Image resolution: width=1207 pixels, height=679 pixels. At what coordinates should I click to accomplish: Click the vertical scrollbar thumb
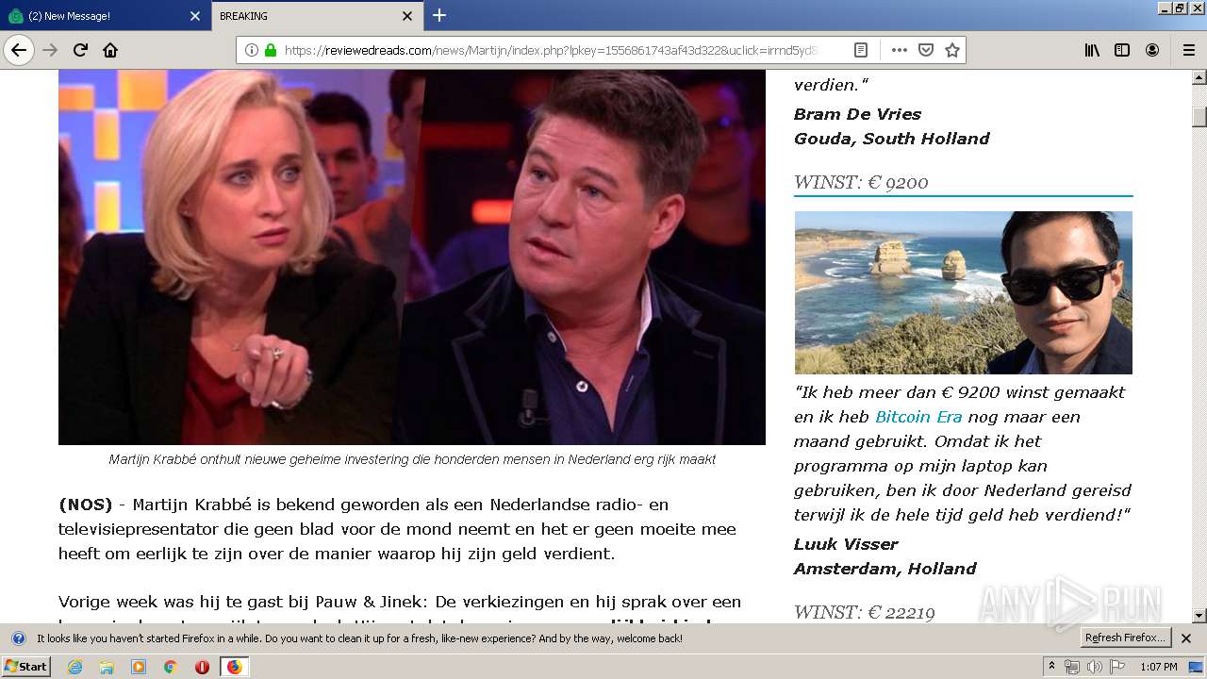[1199, 117]
